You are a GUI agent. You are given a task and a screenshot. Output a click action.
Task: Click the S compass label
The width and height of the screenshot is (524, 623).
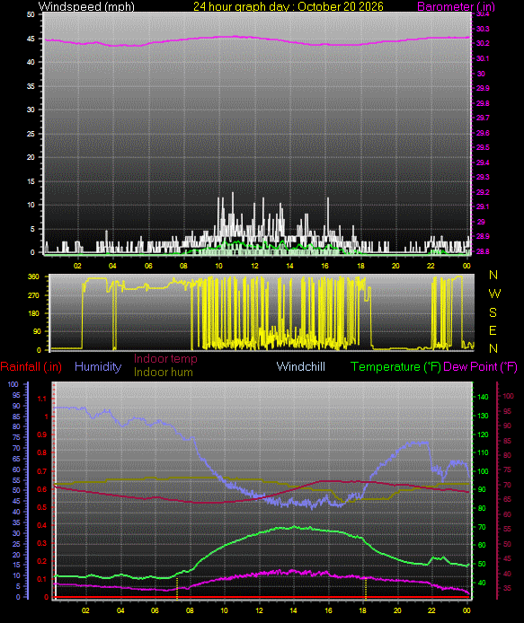click(x=493, y=312)
